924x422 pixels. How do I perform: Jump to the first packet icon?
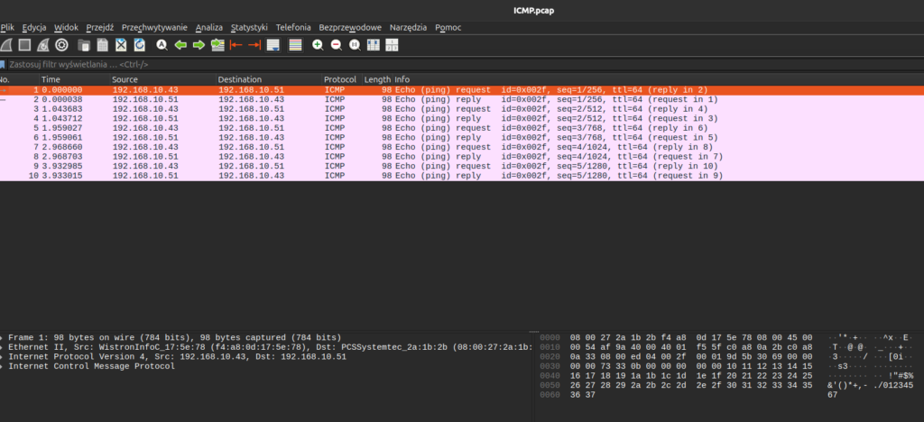[x=236, y=44]
